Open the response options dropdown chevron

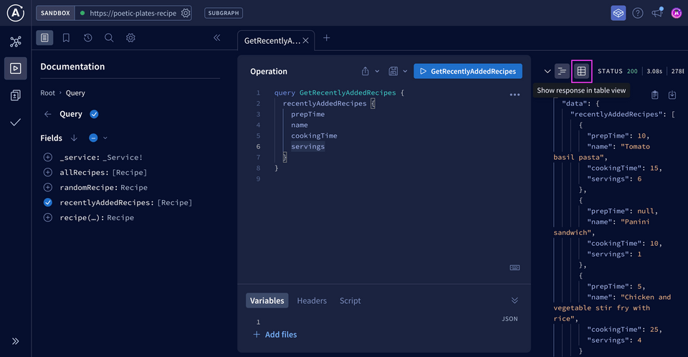coord(547,71)
